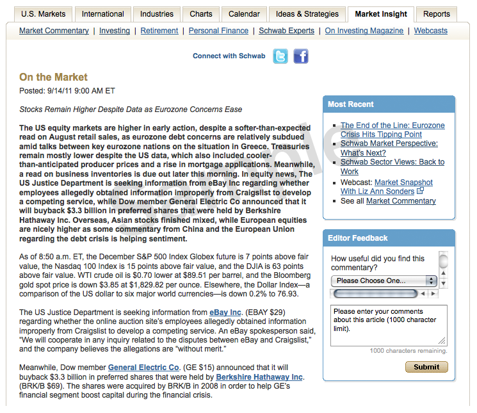The width and height of the screenshot is (477, 413).
Task: Open On Investing Magazine link
Action: click(364, 31)
